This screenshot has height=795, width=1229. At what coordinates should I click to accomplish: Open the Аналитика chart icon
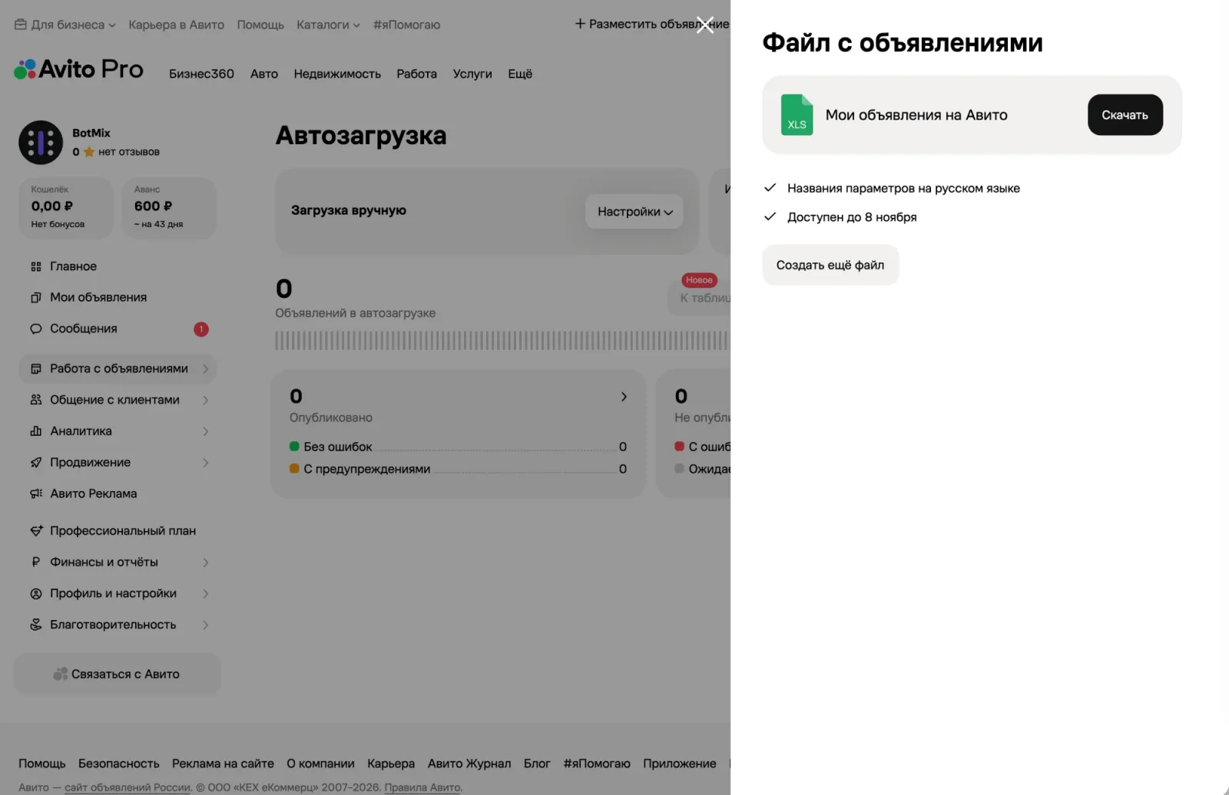36,431
